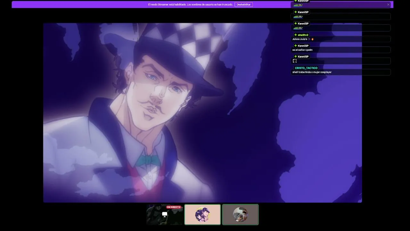Click the green emote in the message above shelltv2

[x=298, y=28]
